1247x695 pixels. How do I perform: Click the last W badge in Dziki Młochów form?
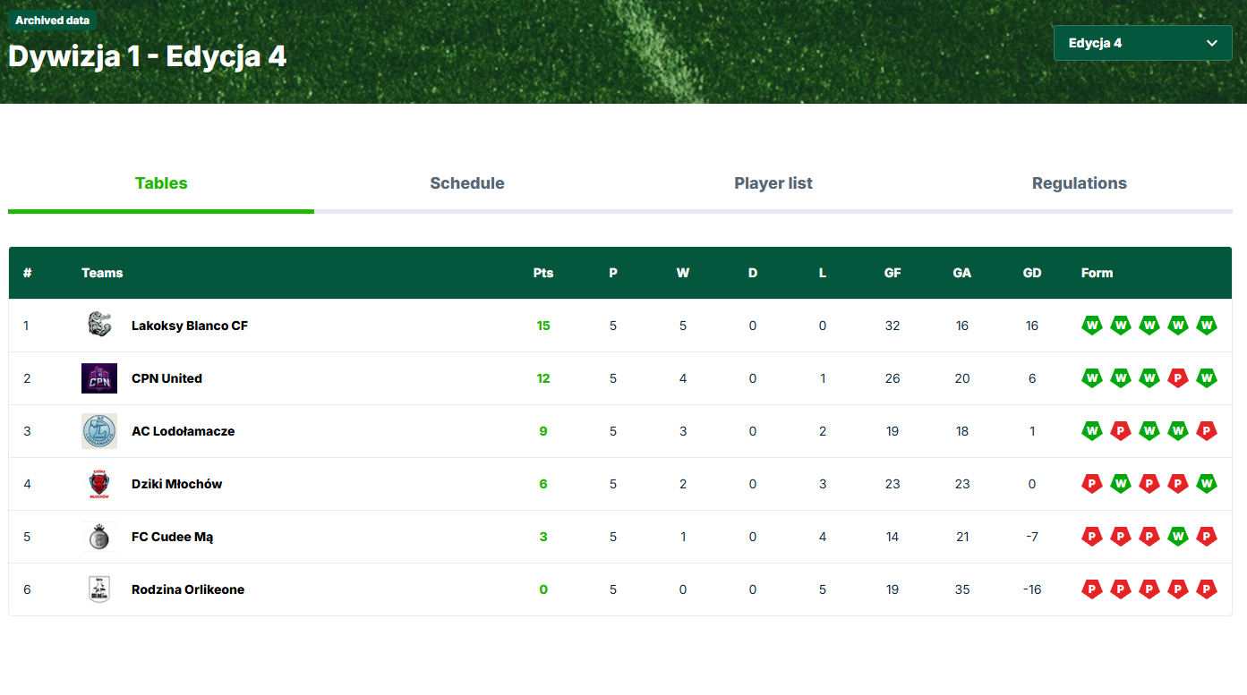pos(1207,483)
